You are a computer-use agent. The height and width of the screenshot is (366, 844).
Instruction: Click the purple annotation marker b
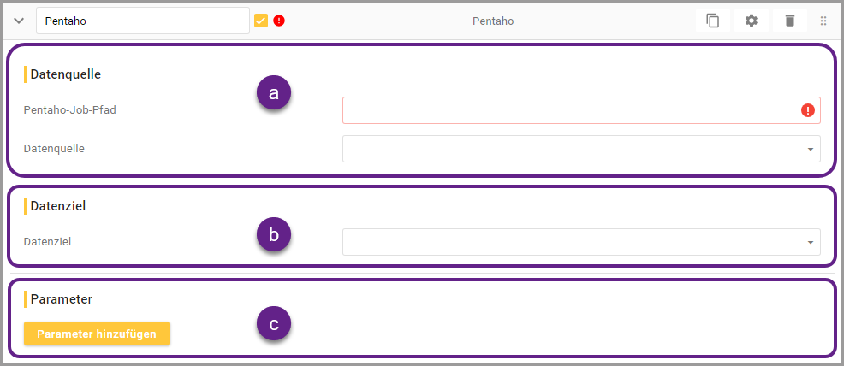[x=274, y=236]
